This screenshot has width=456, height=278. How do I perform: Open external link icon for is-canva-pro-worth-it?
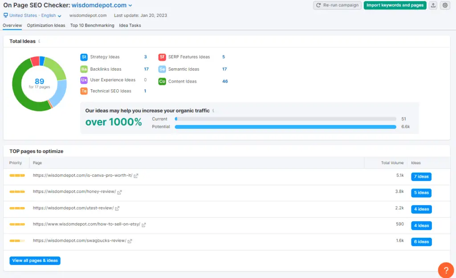136,176
